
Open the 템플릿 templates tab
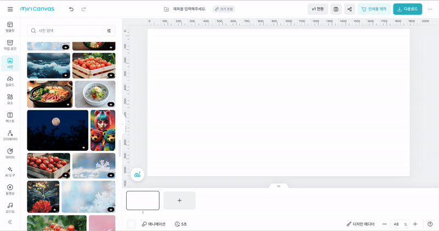[x=10, y=27]
